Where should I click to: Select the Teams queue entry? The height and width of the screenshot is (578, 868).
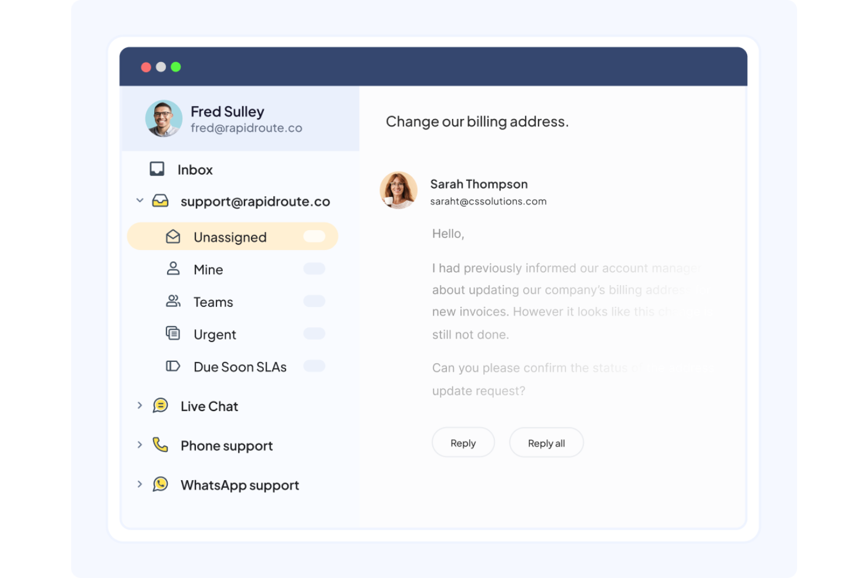[x=213, y=301]
